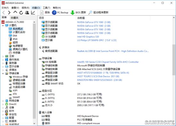The width and height of the screenshot is (176, 126).
Task: Expand the 主板 tree node
Action: point(3,56)
